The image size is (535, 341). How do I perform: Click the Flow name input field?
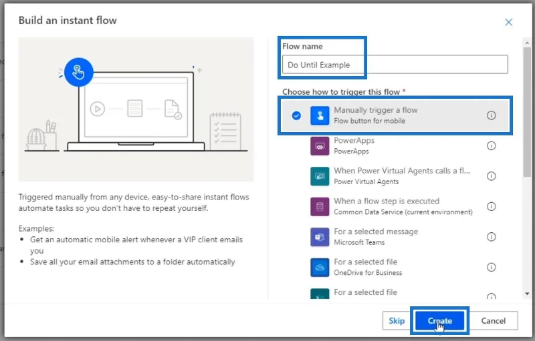[x=395, y=64]
